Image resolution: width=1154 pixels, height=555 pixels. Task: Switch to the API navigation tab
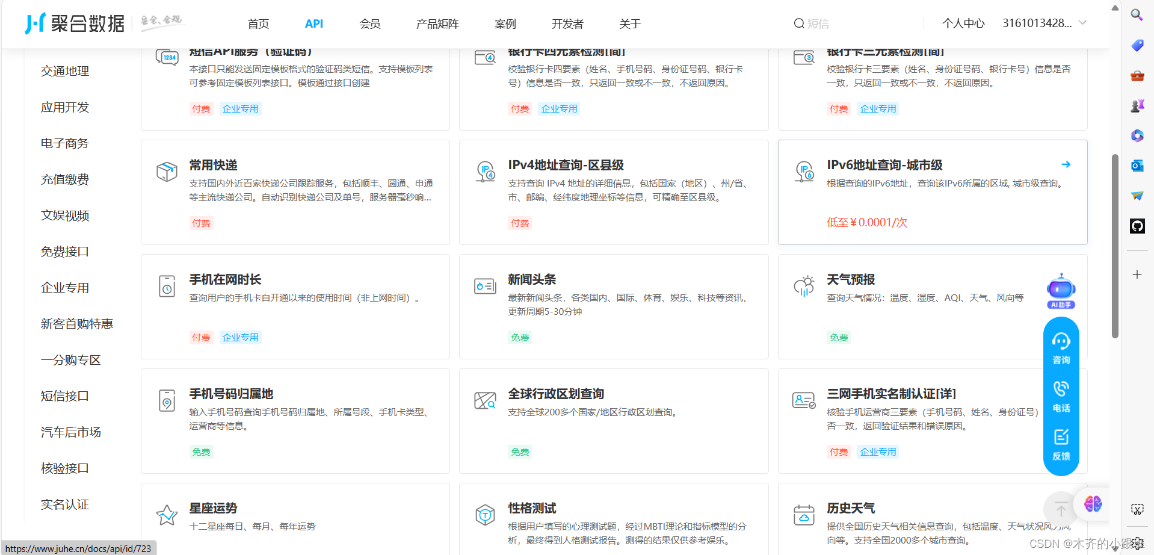tap(313, 23)
